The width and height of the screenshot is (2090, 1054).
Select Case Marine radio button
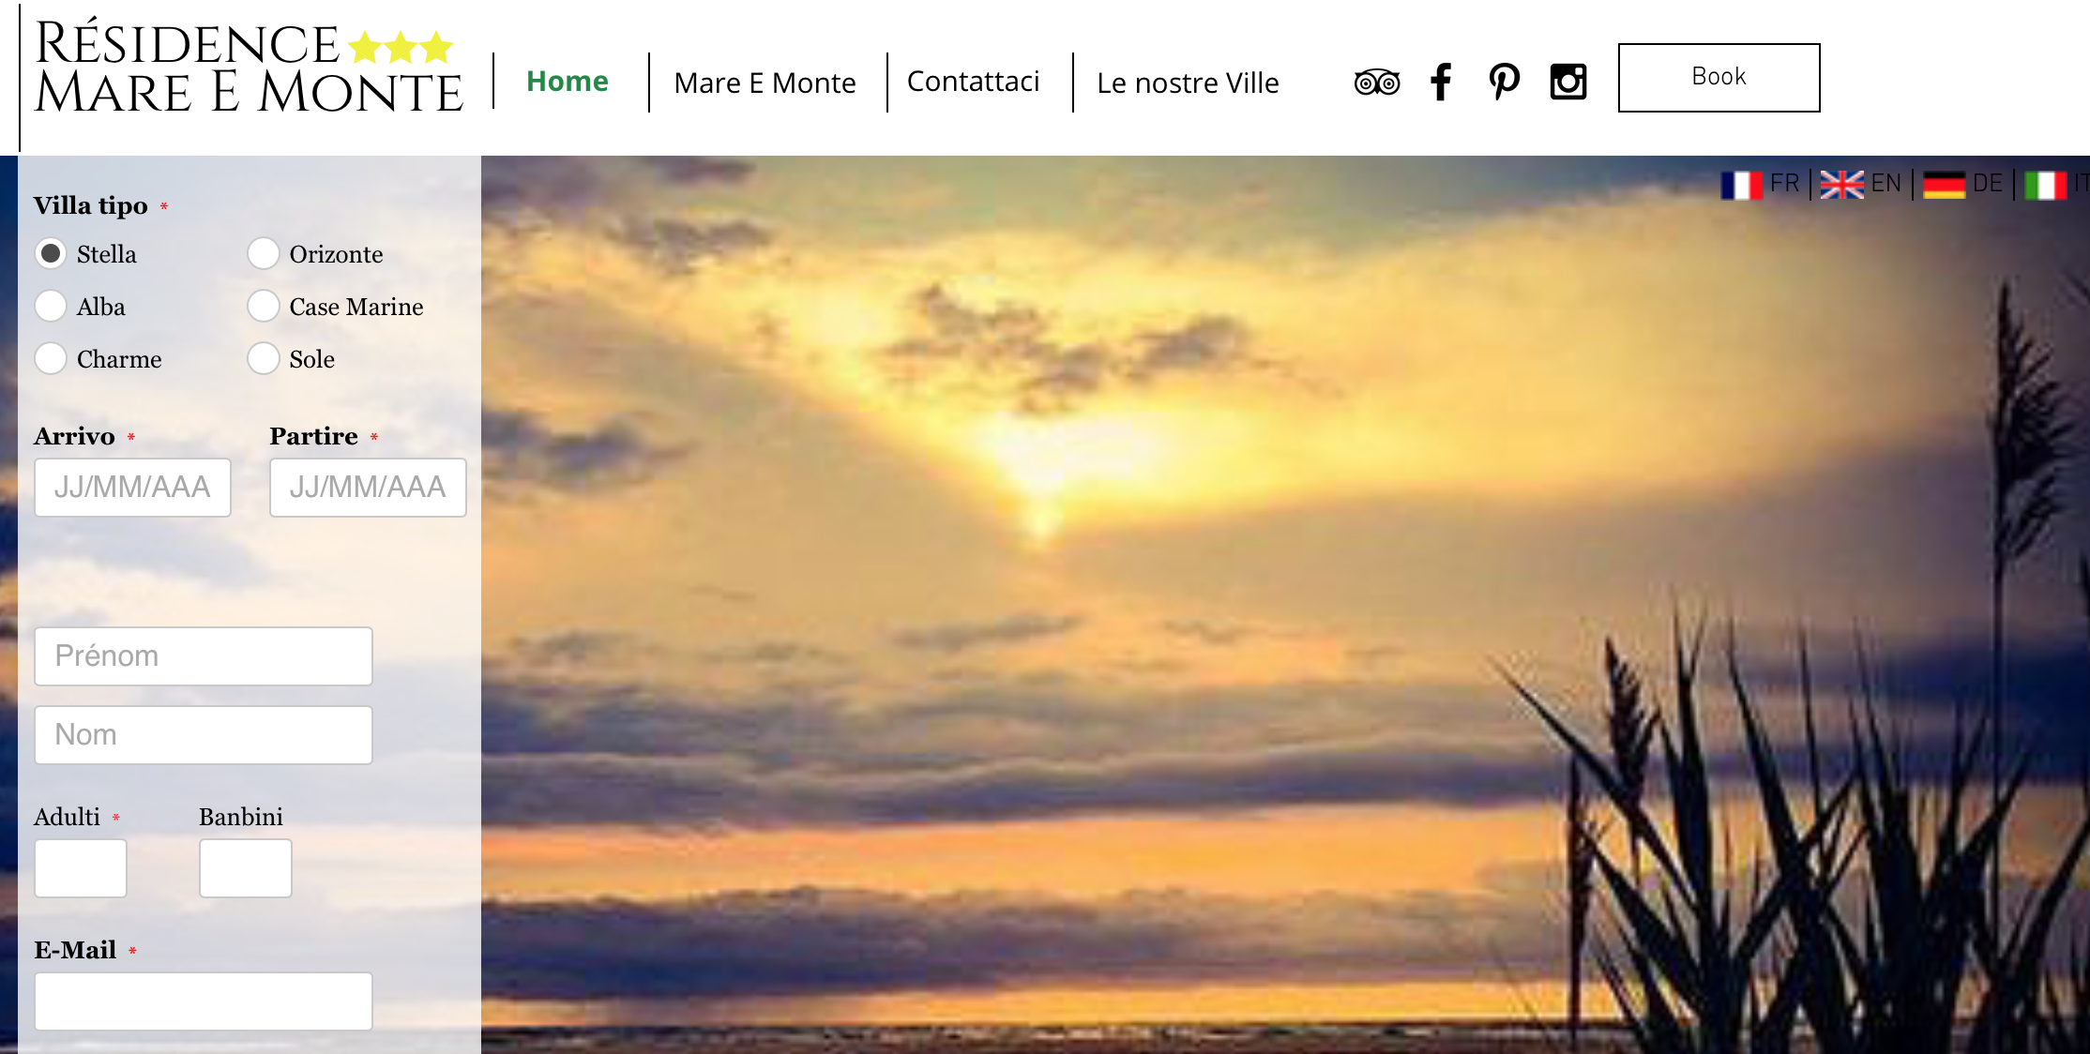pos(264,306)
